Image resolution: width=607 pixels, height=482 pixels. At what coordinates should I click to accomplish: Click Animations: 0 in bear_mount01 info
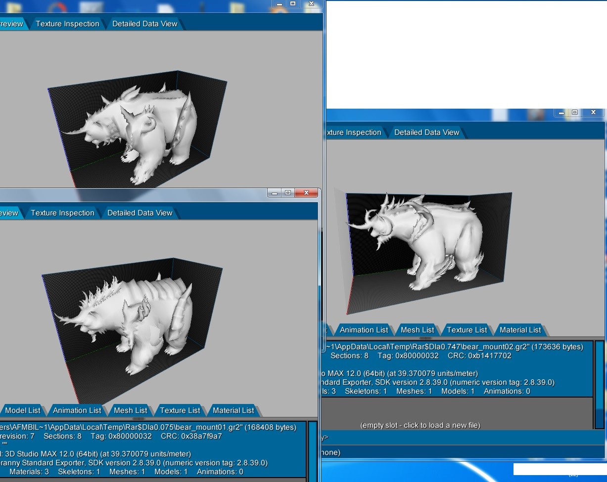[220, 472]
